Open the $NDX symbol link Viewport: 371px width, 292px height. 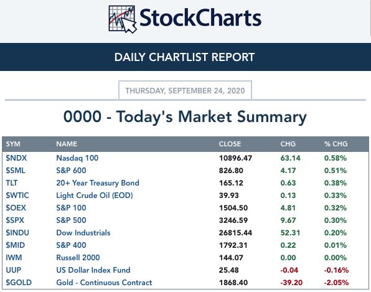coord(16,158)
